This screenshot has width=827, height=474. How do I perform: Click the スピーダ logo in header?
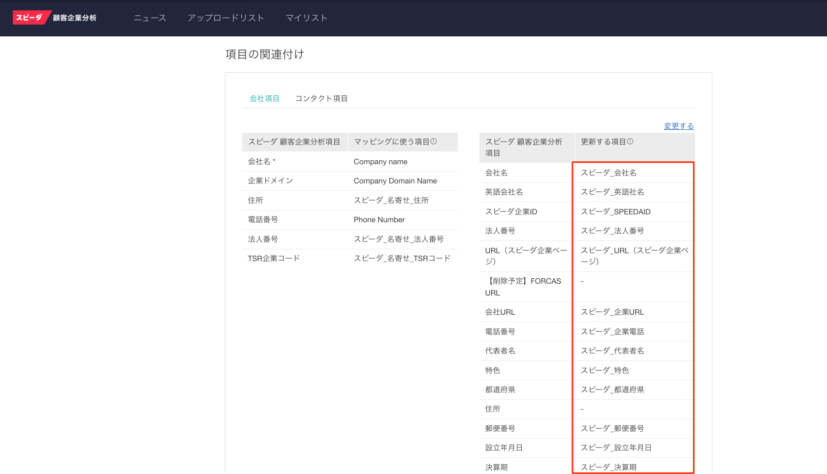pyautogui.click(x=30, y=18)
